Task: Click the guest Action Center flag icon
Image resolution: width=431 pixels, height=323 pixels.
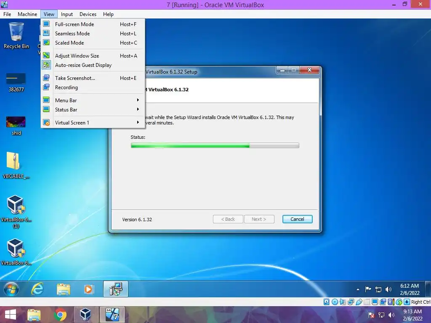Action: coord(368,289)
